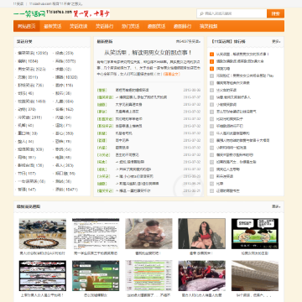Click the last gray rank badge in ranking list

pos(211,191)
